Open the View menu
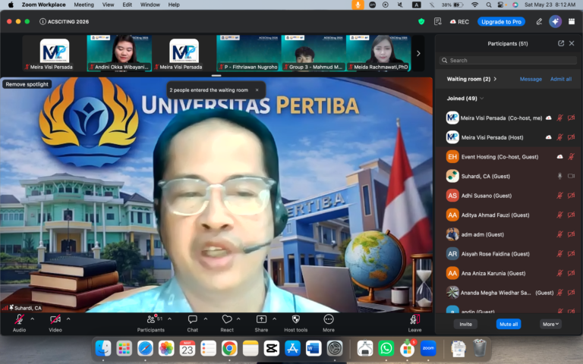The height and width of the screenshot is (364, 583). 109,5
